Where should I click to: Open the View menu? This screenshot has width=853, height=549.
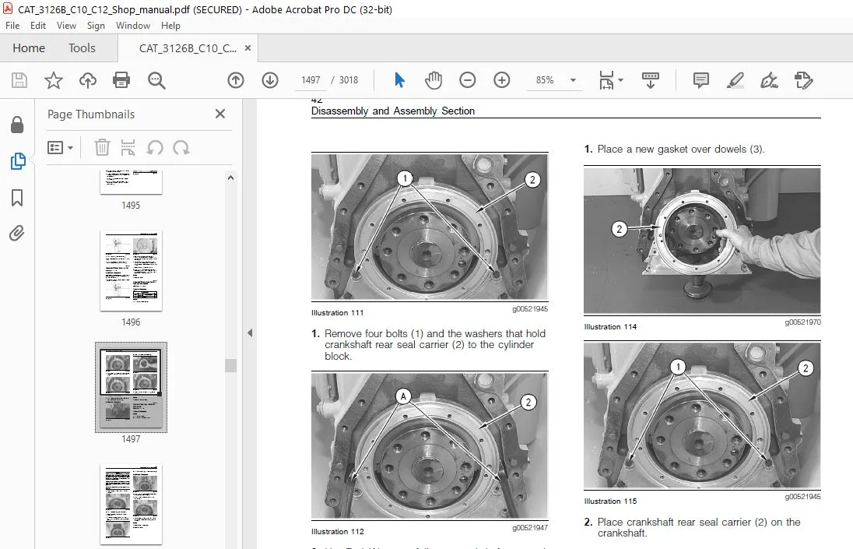click(66, 26)
